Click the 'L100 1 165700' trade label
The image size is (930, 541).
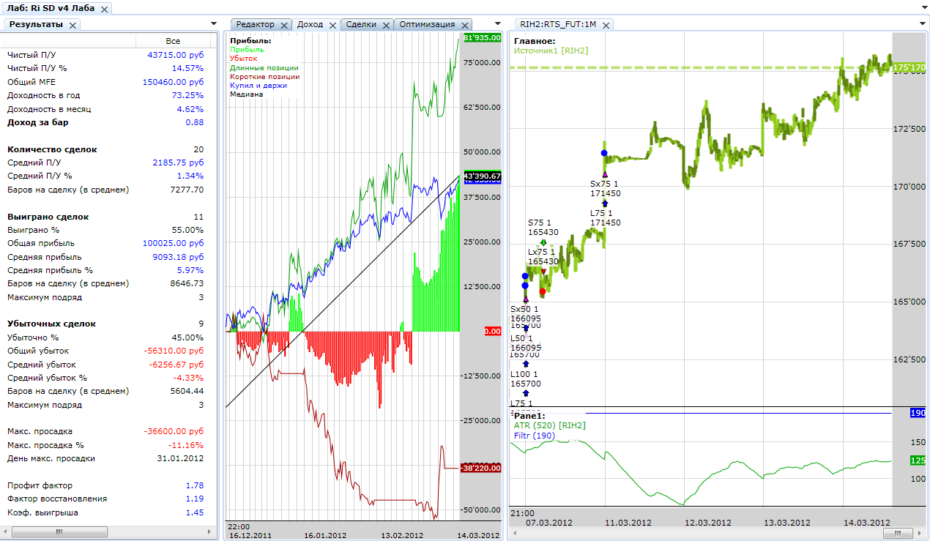pyautogui.click(x=526, y=378)
